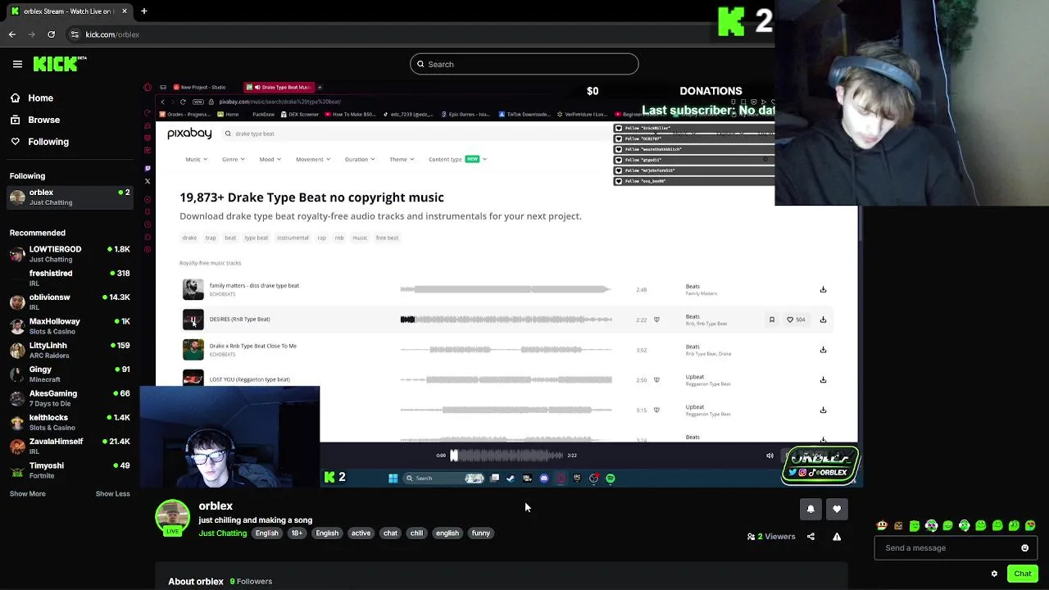
Task: Like the DESIRES track with 504 likes
Action: (x=796, y=320)
